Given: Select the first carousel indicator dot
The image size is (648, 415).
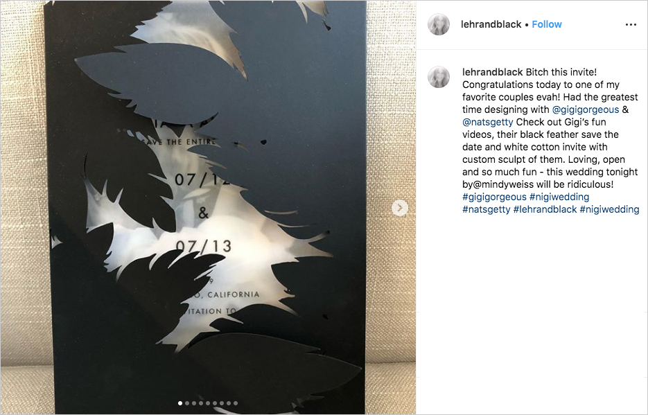Looking at the screenshot, I should (180, 403).
